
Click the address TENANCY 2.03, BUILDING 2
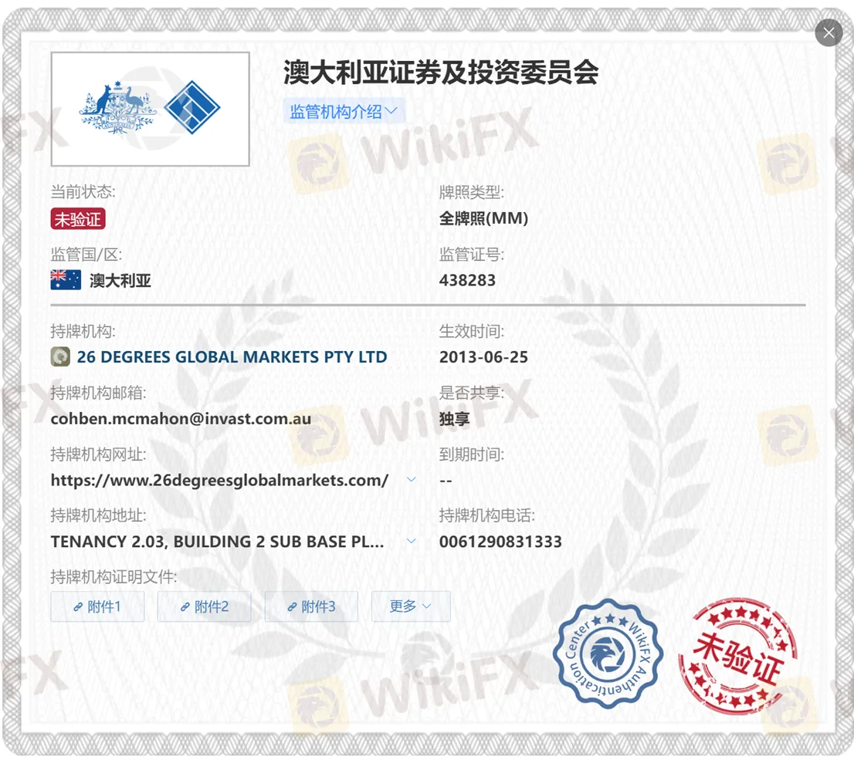tap(217, 542)
